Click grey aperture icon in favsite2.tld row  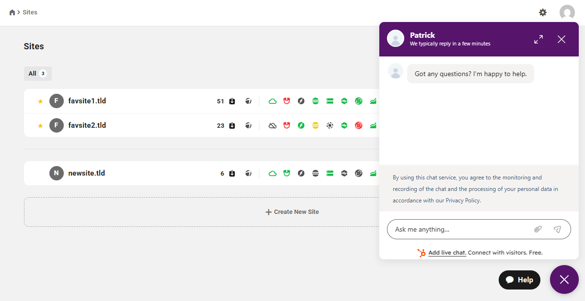(x=330, y=125)
